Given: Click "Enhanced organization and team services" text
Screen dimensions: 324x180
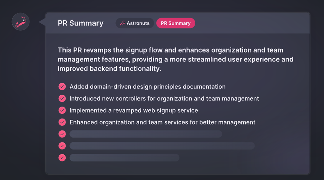Looking at the screenshot, I should (x=162, y=122).
